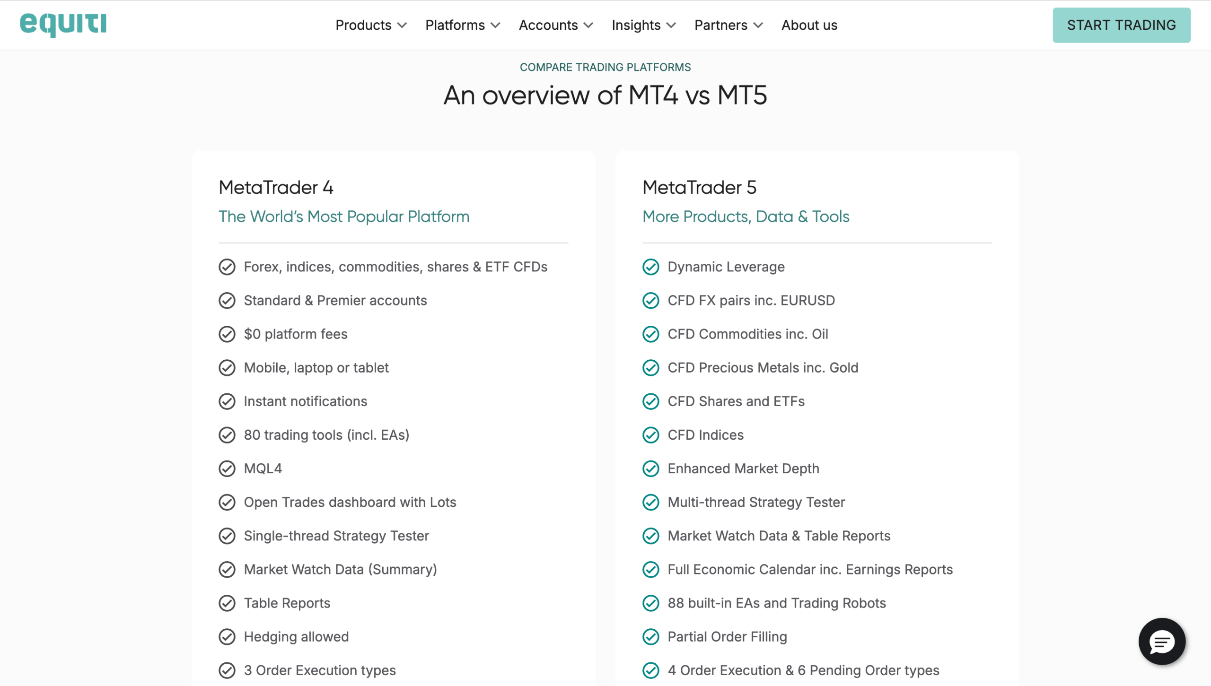Click green checkmark beside 4 Order Execution
Viewport: 1211px width, 686px height.
click(x=651, y=670)
